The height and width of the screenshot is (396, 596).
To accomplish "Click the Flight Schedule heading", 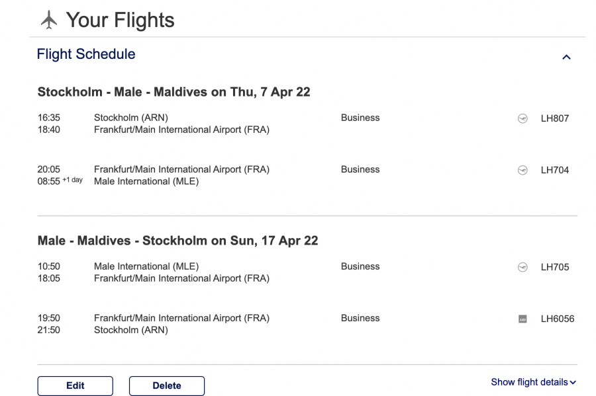I will [86, 55].
